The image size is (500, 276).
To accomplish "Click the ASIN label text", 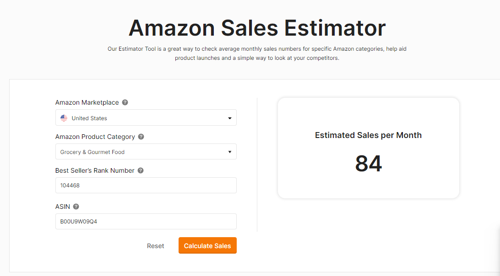I will (62, 207).
